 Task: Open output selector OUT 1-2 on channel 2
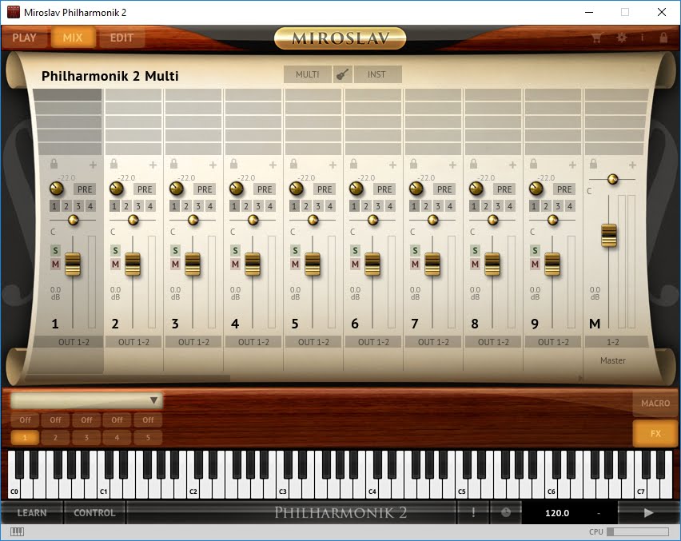pos(133,342)
